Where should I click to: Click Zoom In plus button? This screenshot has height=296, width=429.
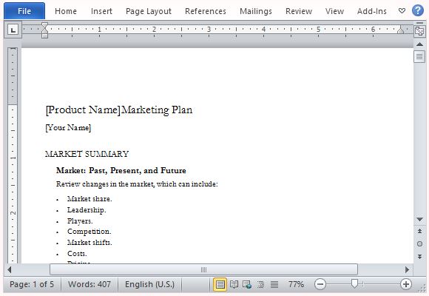(x=406, y=284)
